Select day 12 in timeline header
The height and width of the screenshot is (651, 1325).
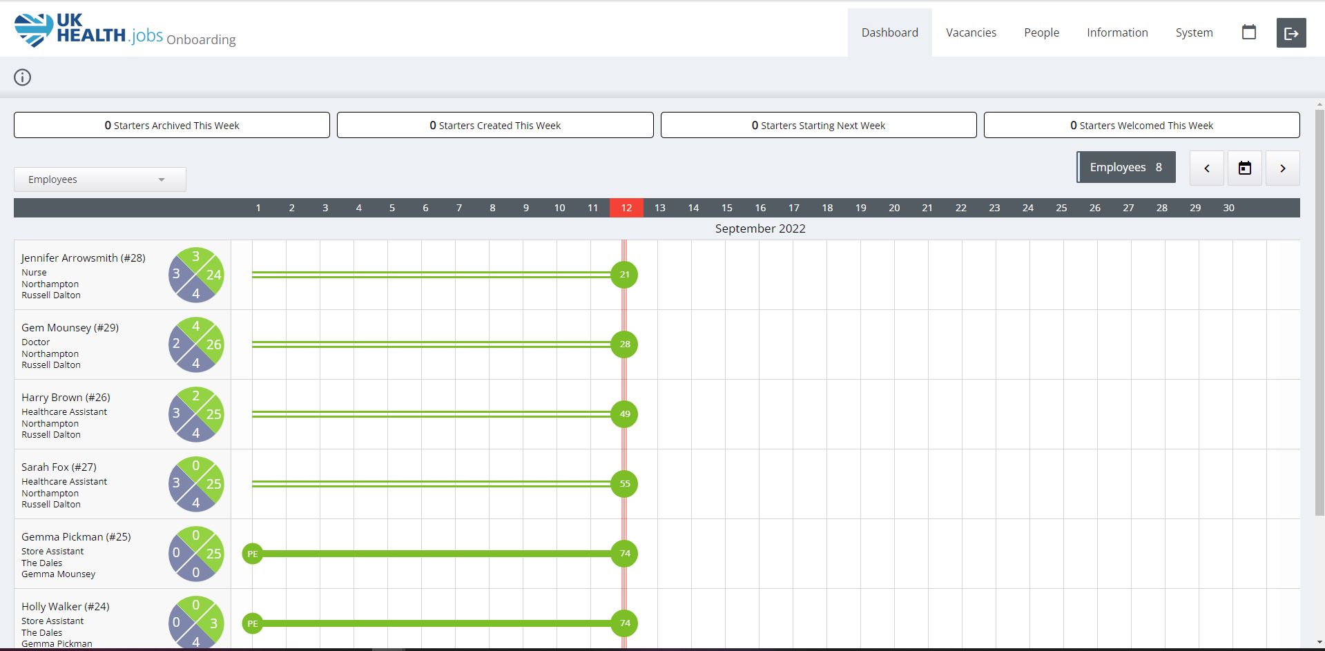tap(626, 208)
